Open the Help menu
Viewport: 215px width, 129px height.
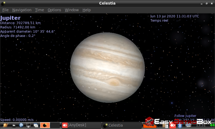coord(87,10)
